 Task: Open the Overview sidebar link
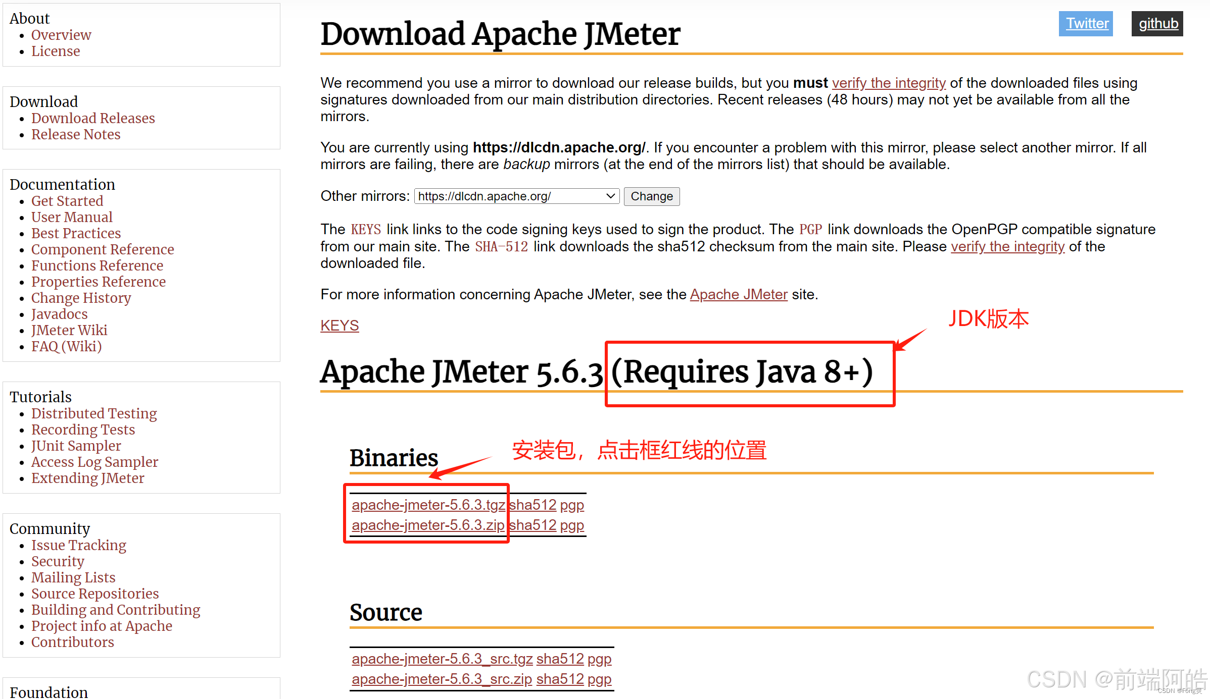click(61, 35)
